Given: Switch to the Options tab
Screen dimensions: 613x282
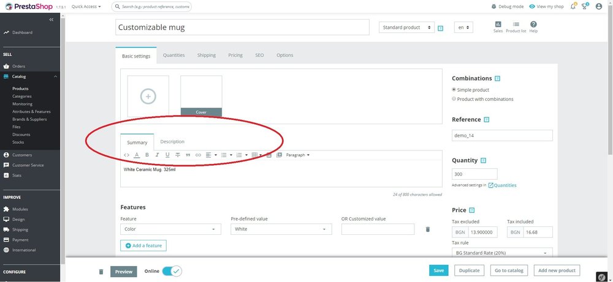Looking at the screenshot, I should [285, 56].
